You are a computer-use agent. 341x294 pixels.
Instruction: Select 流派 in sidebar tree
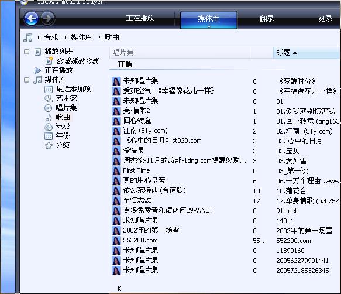[x=63, y=127]
